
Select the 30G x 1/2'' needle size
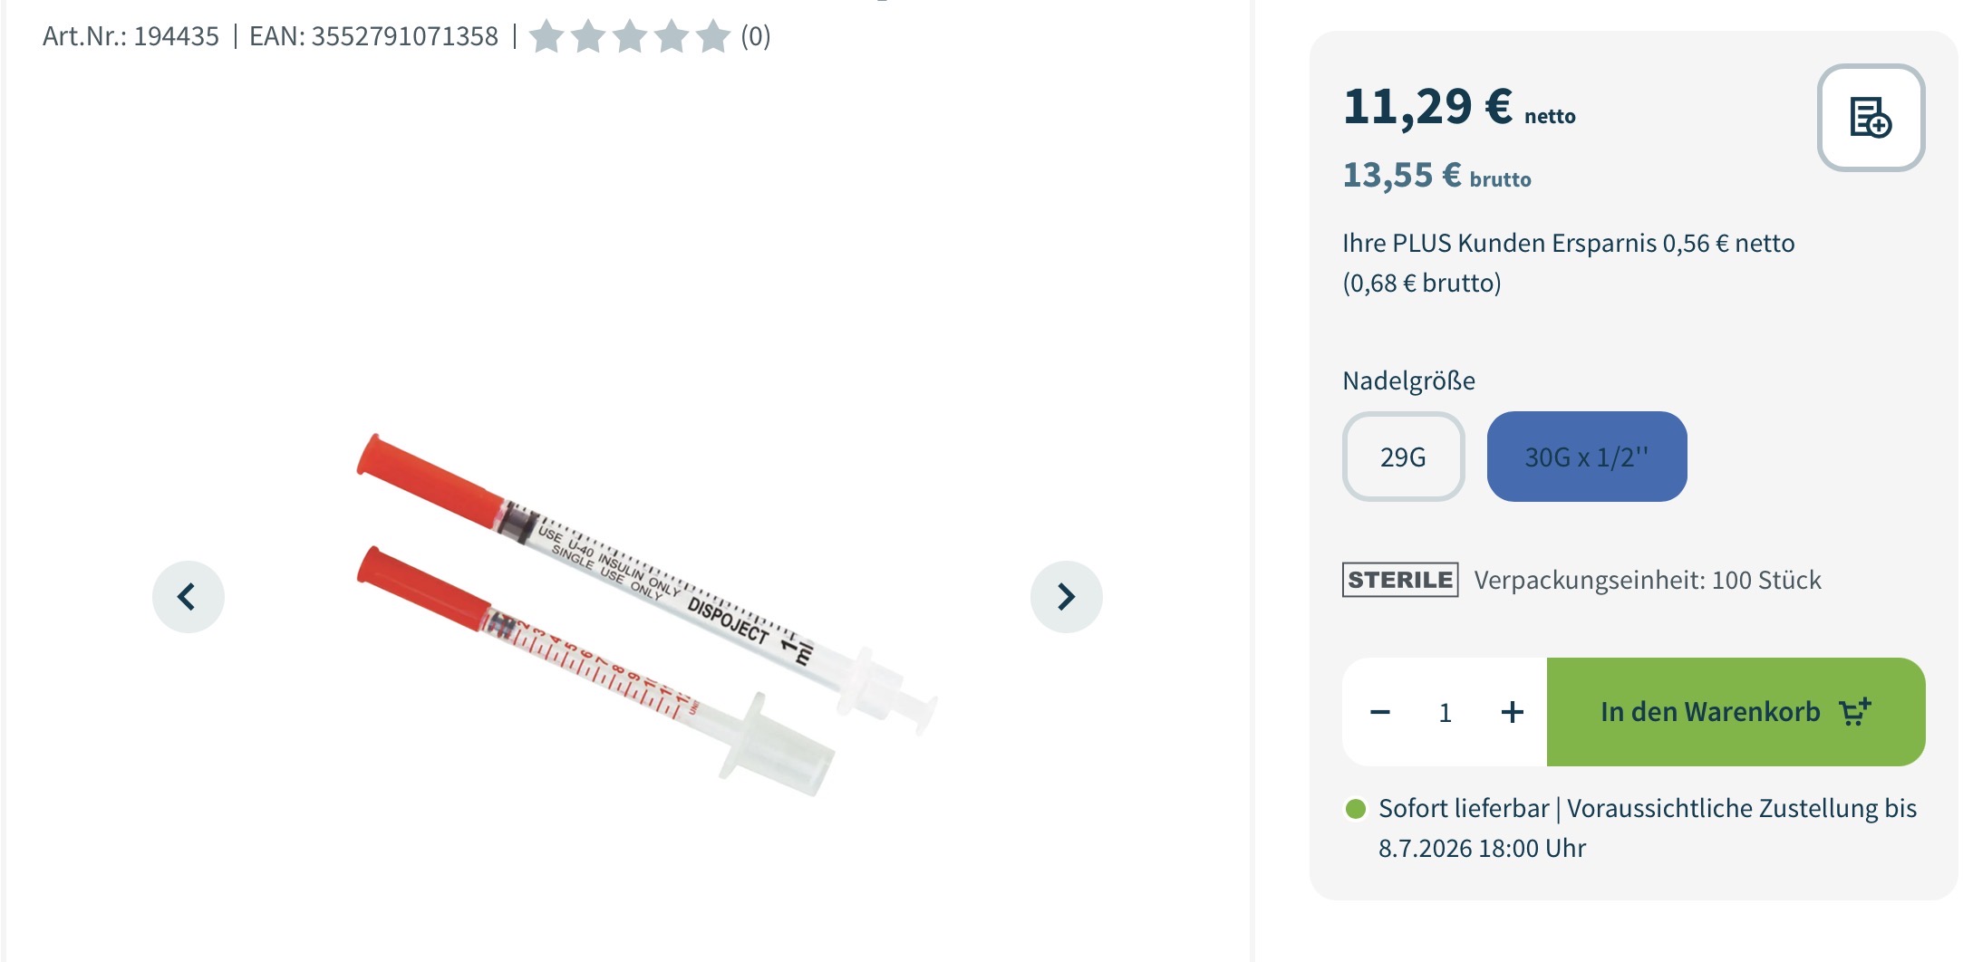coord(1587,457)
